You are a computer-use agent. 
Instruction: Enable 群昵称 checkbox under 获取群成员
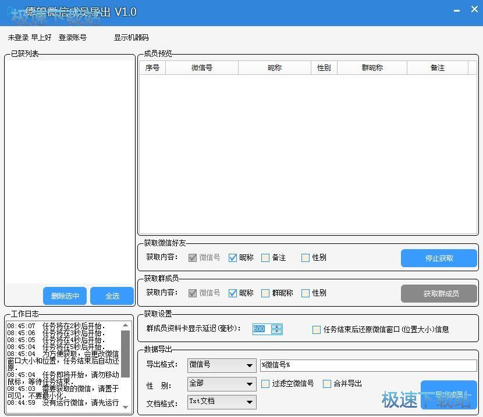point(265,293)
